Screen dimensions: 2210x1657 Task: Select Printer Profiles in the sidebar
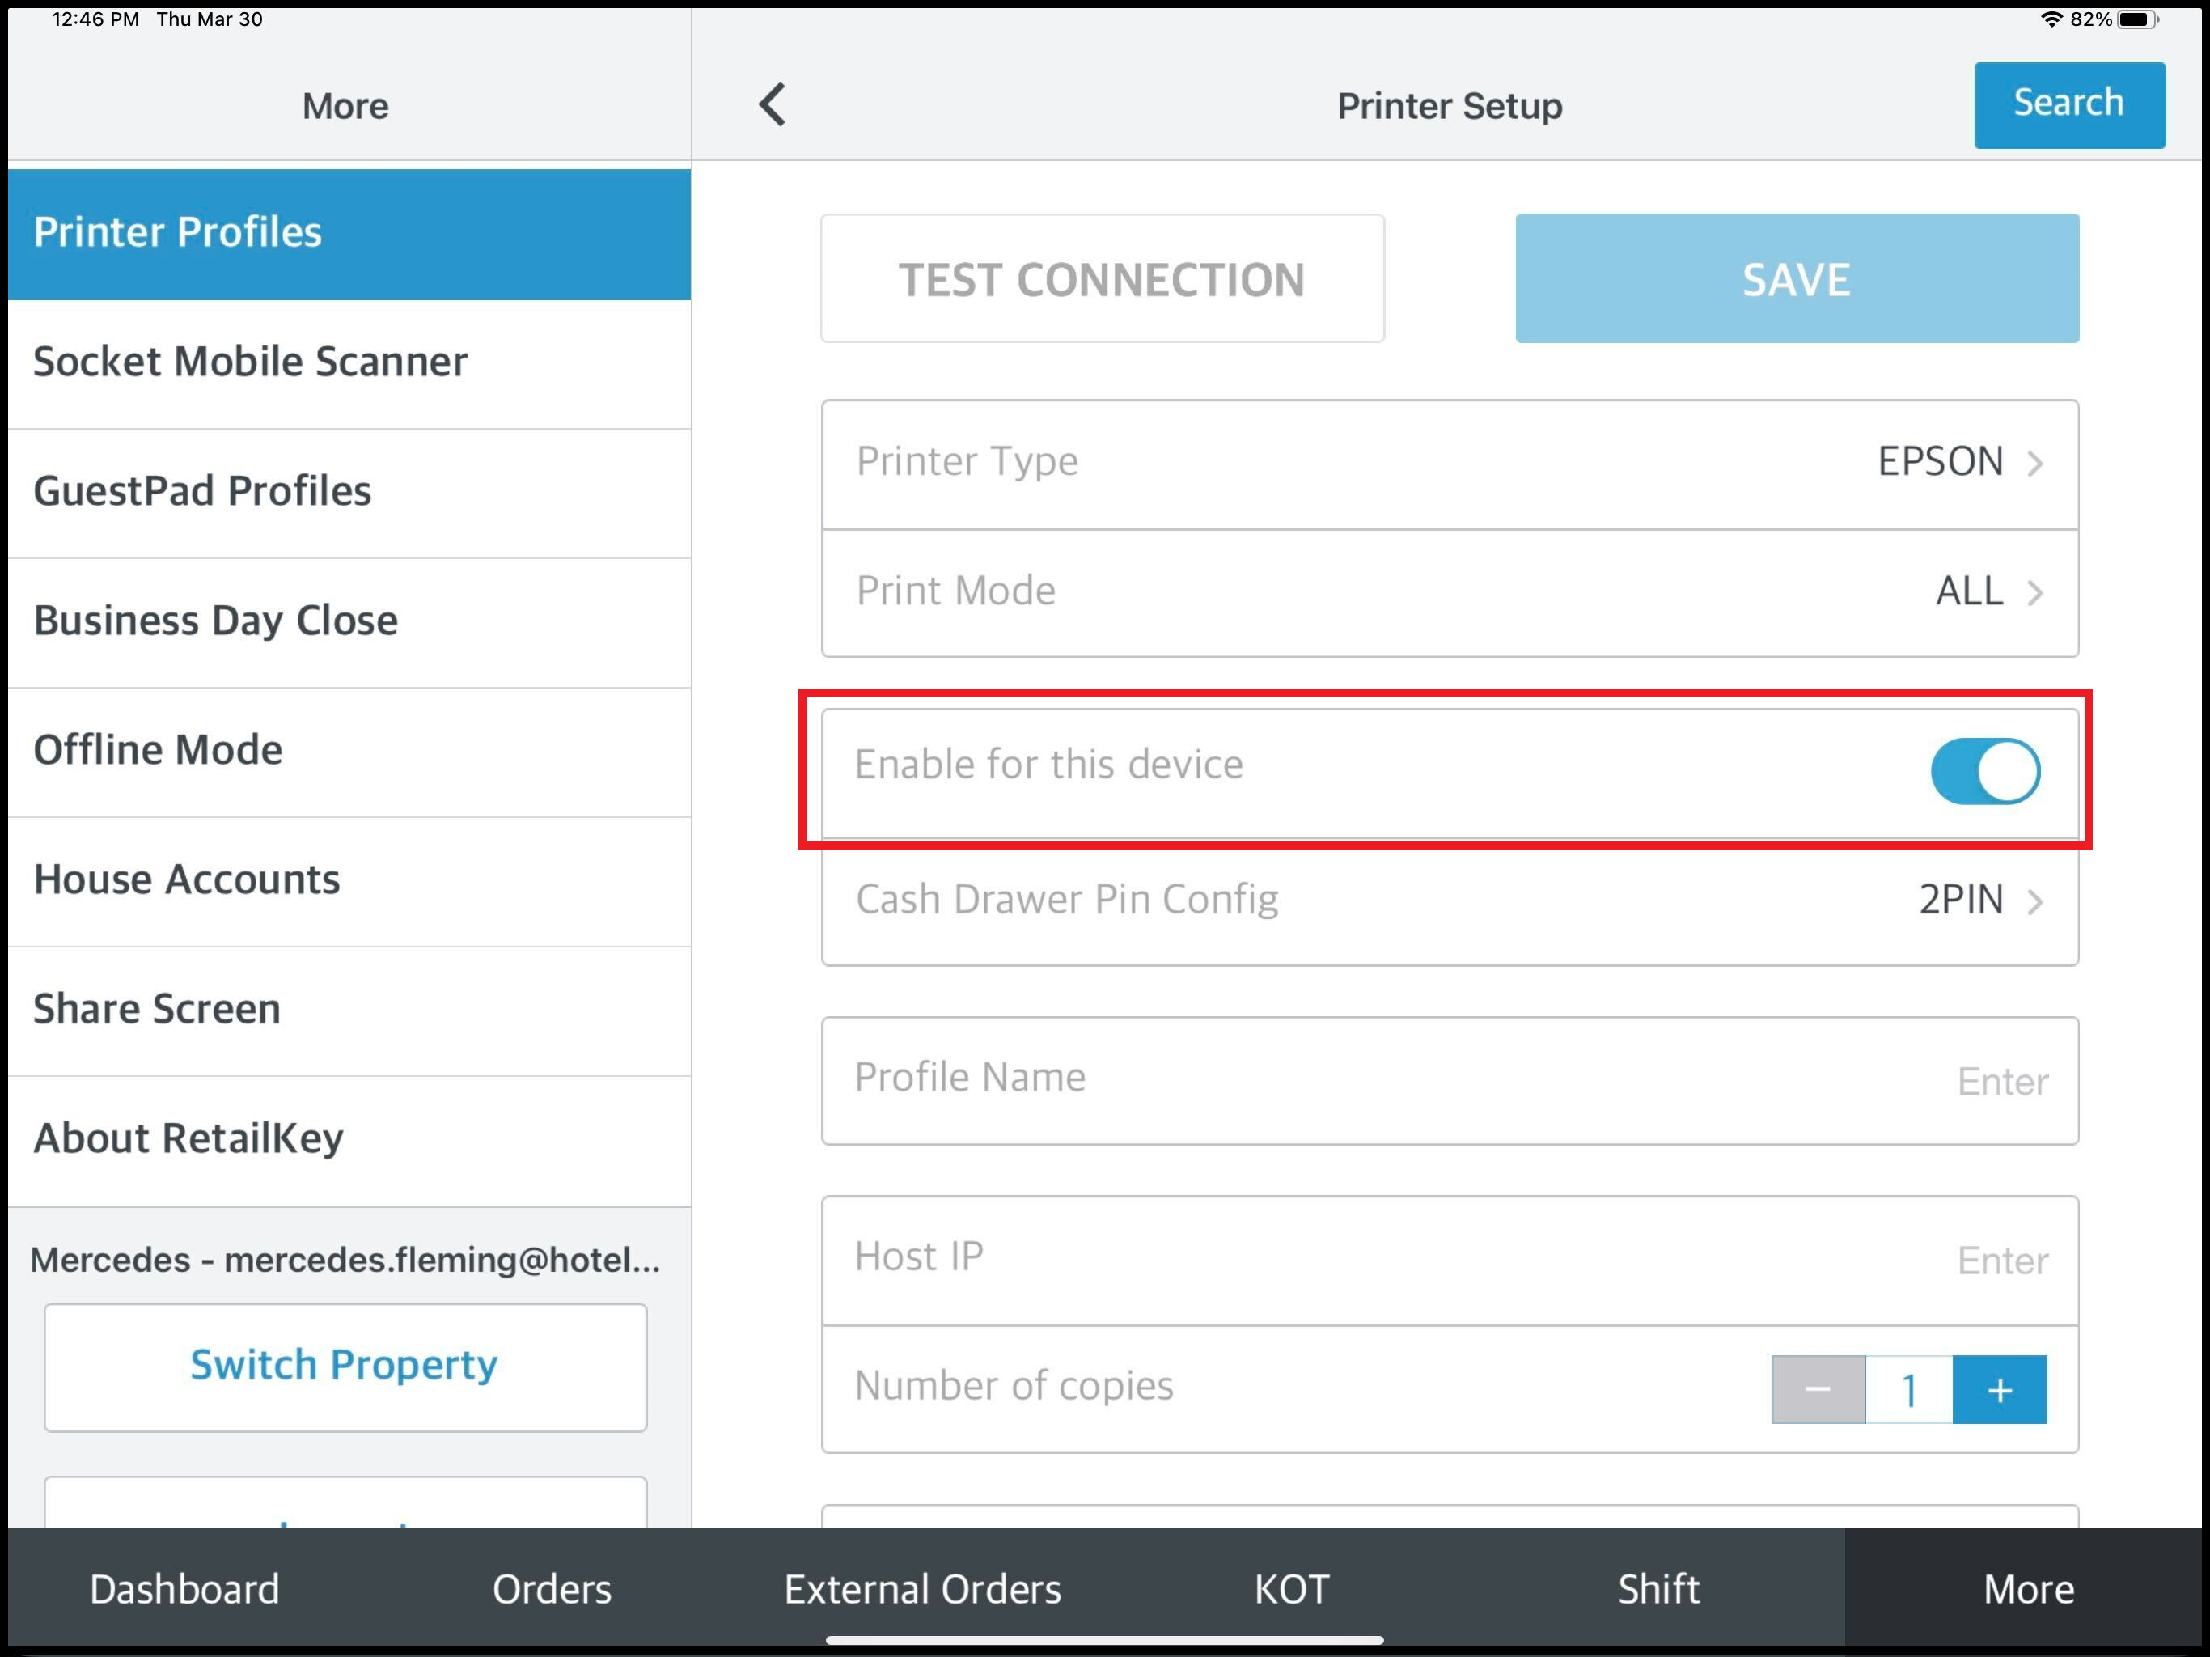coord(178,232)
